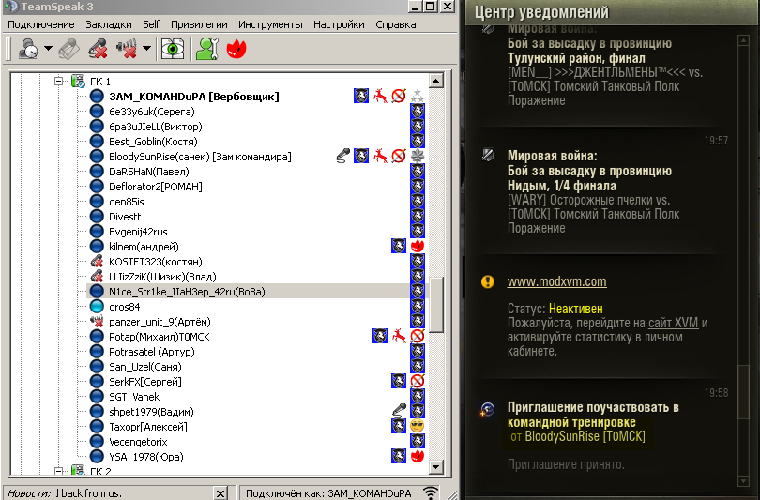This screenshot has height=500, width=760.
Task: Open the Закладки menu
Action: (109, 24)
